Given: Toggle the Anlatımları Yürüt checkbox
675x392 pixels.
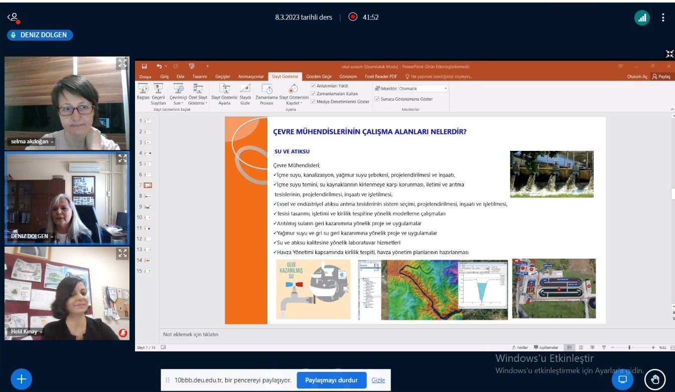Looking at the screenshot, I should [313, 86].
